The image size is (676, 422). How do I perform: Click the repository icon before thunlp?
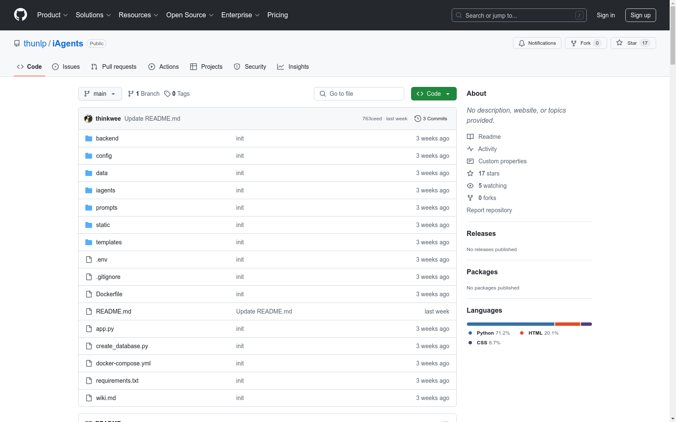(17, 43)
